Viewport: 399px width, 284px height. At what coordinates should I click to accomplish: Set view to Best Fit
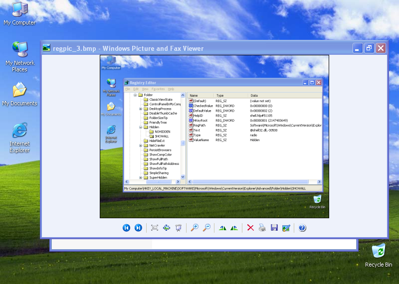click(155, 228)
